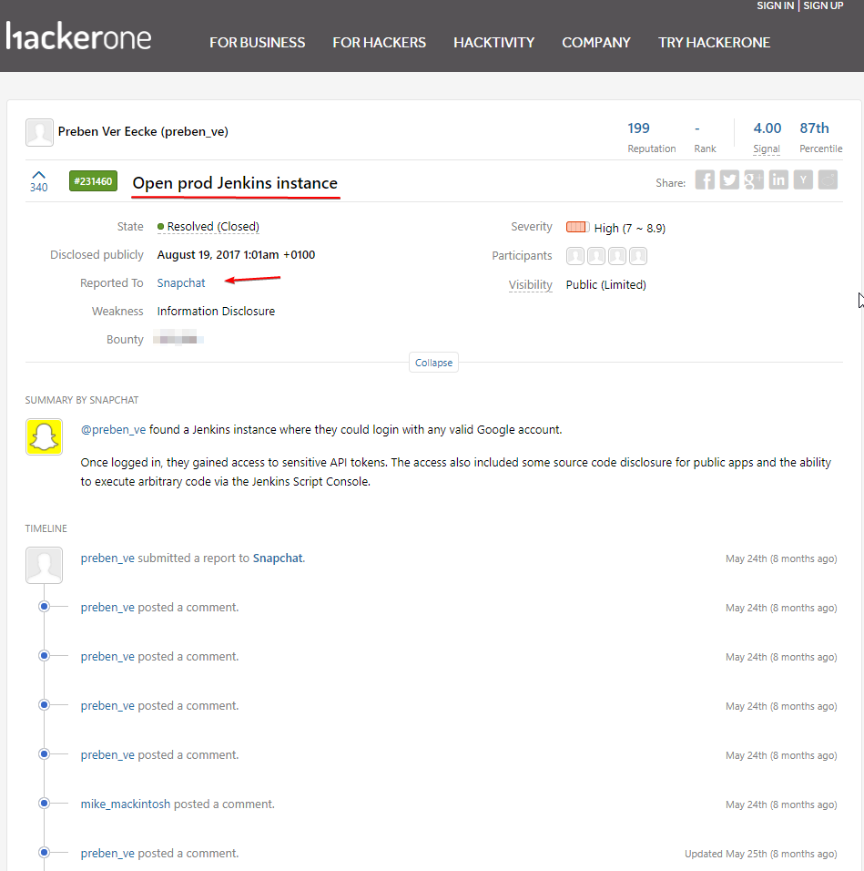
Task: Click the 87th Percentile value
Action: (815, 128)
